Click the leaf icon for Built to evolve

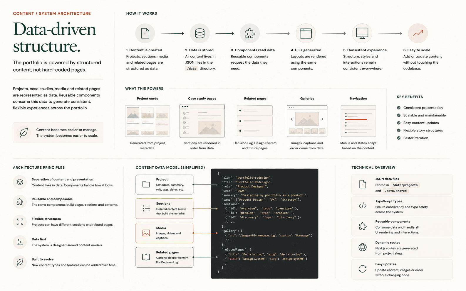point(20,262)
